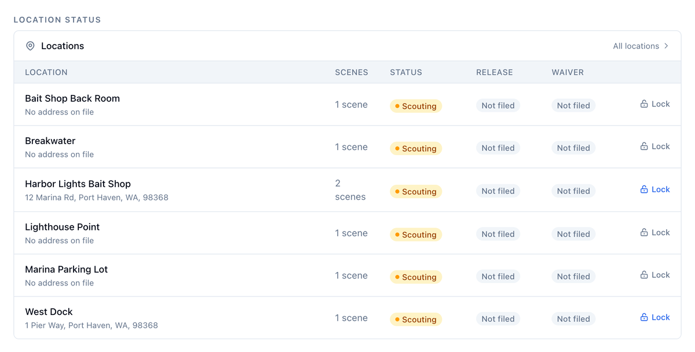Click the RELEASE column header
Image resolution: width=695 pixels, height=352 pixels.
point(495,72)
